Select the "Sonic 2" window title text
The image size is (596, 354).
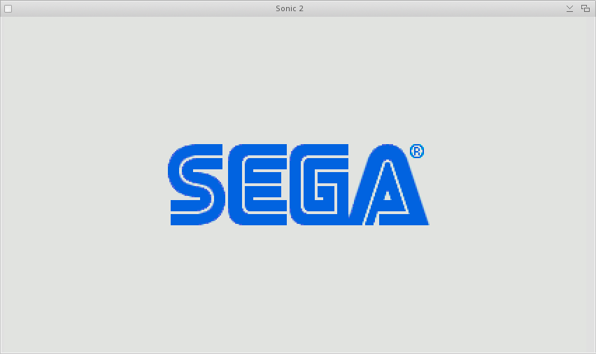(290, 8)
